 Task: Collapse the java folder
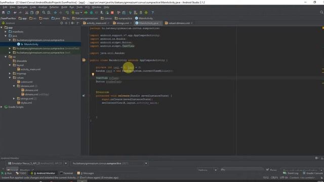coord(6,36)
